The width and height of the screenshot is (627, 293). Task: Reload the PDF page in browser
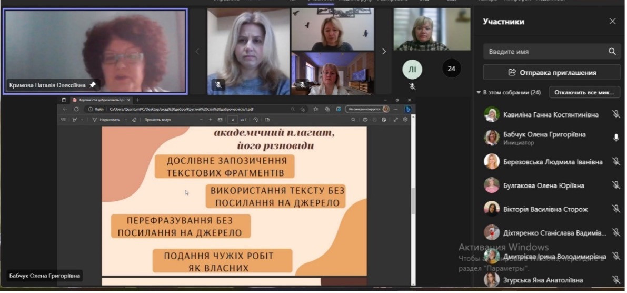coord(76,109)
